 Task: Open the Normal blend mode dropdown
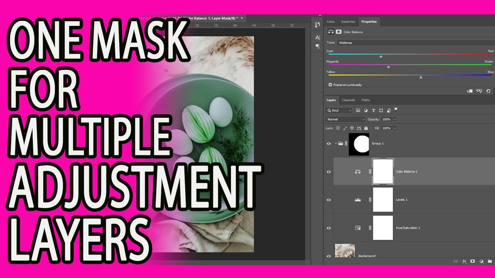pos(345,119)
